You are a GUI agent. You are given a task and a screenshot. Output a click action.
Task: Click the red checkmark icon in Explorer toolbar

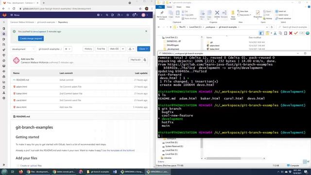pyautogui.click(x=296, y=33)
